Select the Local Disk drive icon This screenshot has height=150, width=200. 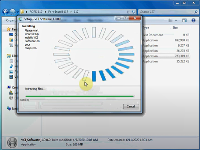[11, 92]
